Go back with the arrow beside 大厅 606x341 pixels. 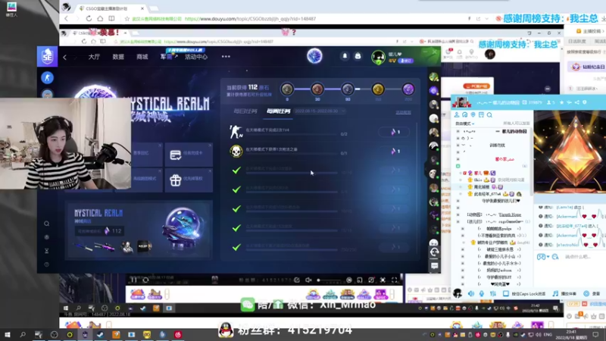[x=65, y=58]
